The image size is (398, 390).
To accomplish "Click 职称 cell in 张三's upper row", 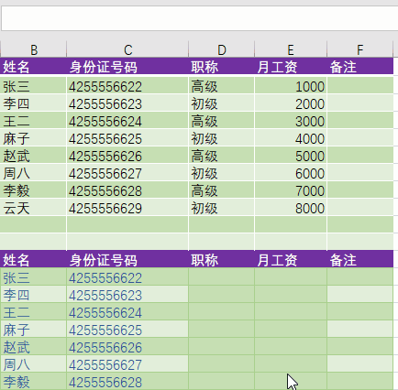I will click(222, 85).
